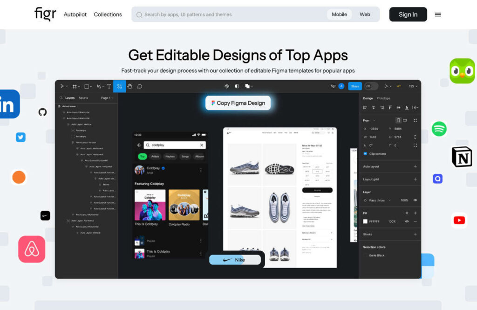Toggle fill visibility eye icon
This screenshot has width=477, height=310.
[407, 221]
